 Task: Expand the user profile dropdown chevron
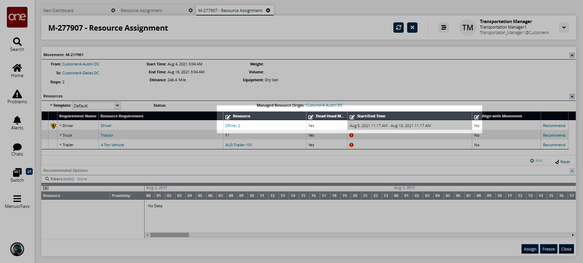coord(564,28)
